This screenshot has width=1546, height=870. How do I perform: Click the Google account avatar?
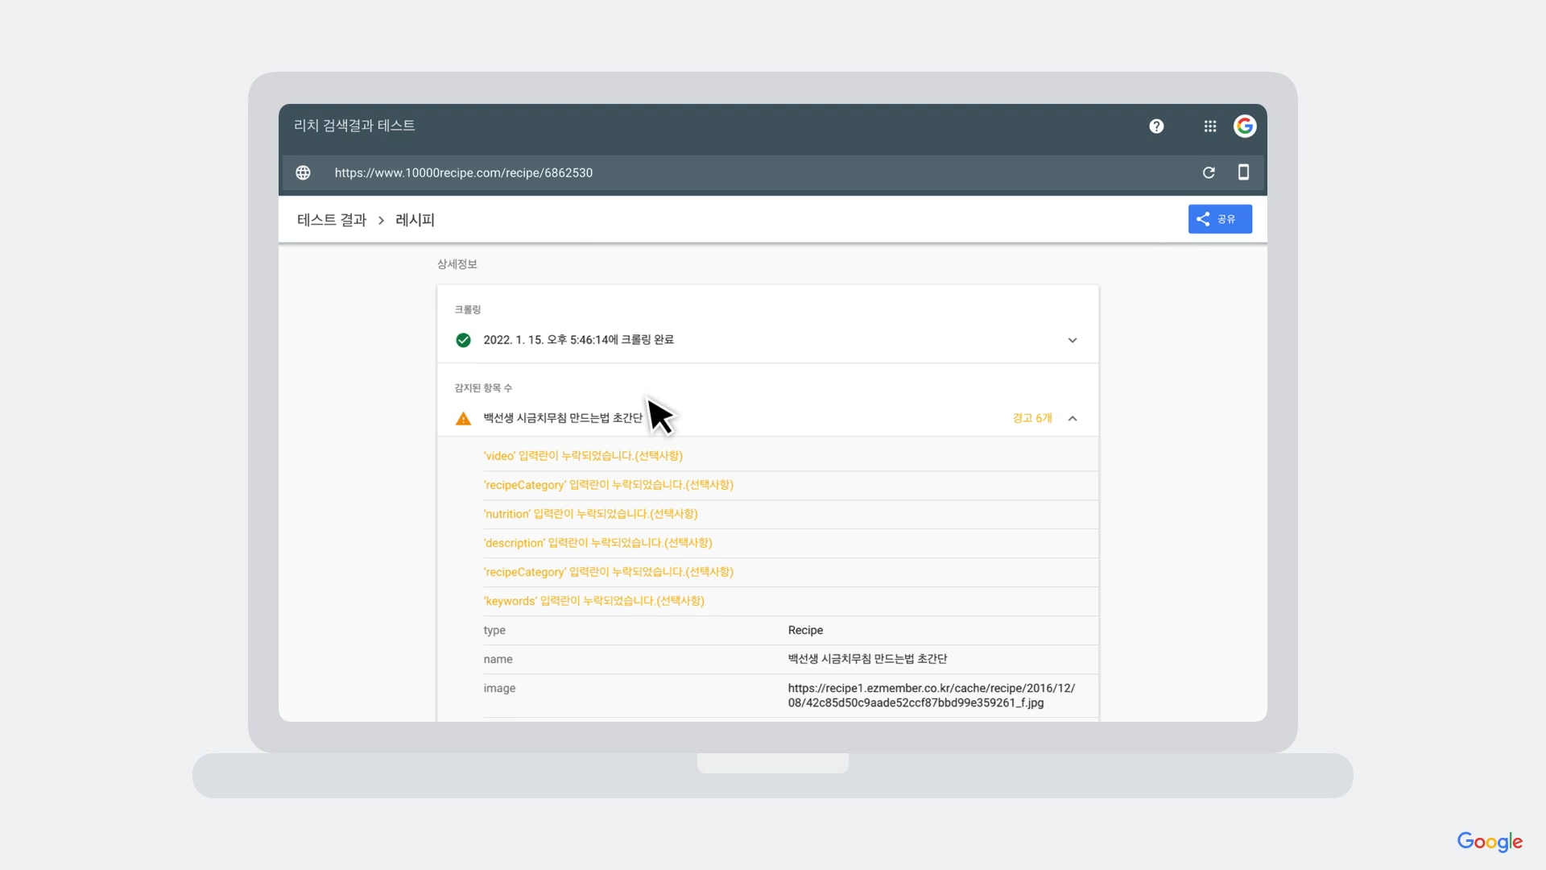[x=1245, y=126]
